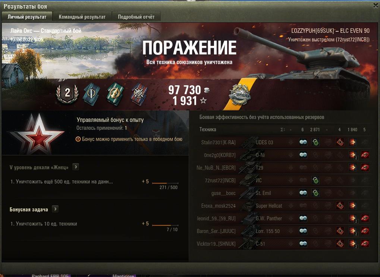380x277 pixels.
Task: Switch to Подробный отчёт tab
Action: pos(136,17)
